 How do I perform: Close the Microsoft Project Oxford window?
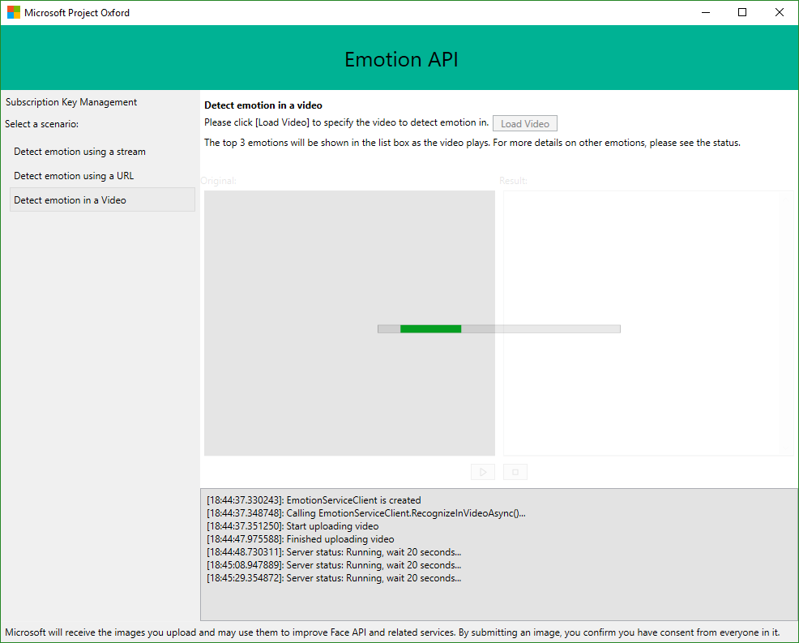(x=779, y=13)
